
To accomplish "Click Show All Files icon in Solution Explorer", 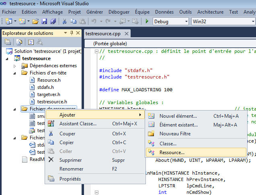I will [x=19, y=42].
